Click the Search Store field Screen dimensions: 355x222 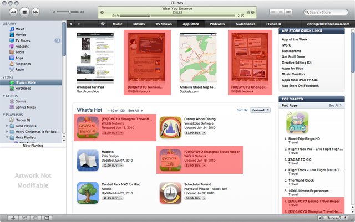point(326,12)
